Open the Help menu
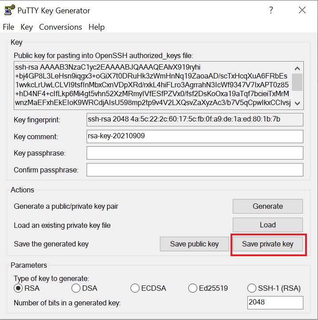Viewport: 318px width, 320px height. click(96, 27)
